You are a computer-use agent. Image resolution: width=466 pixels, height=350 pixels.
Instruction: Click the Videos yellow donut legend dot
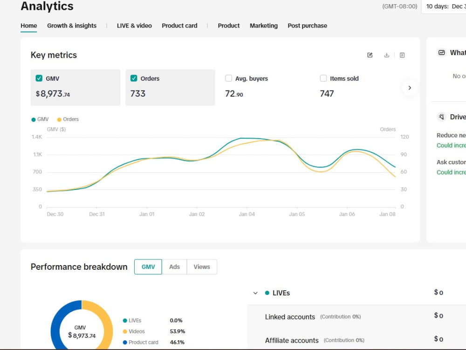pyautogui.click(x=125, y=331)
